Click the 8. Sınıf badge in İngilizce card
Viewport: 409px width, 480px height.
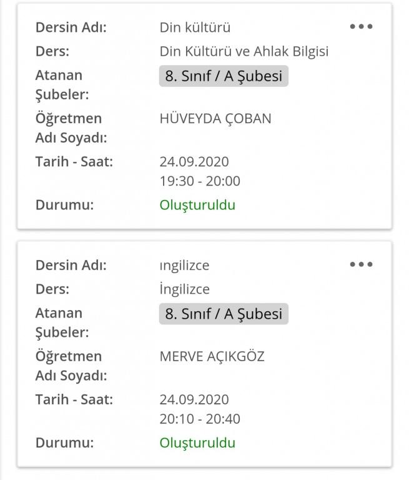[224, 314]
